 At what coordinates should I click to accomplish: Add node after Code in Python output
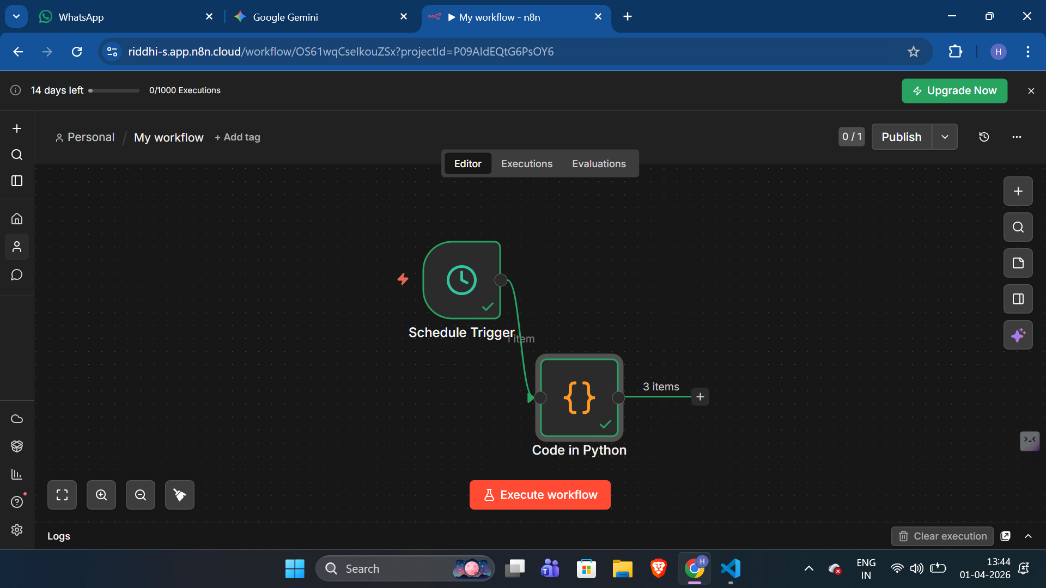tap(700, 397)
